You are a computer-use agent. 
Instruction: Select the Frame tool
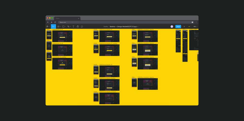click(x=58, y=26)
